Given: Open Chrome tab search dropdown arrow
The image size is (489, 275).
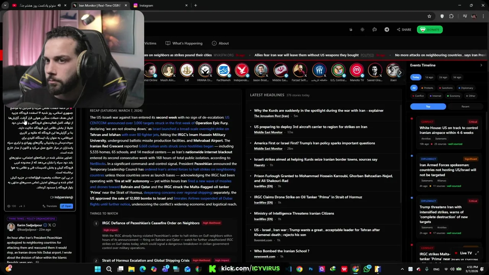Looking at the screenshot, I should [x=5, y=5].
